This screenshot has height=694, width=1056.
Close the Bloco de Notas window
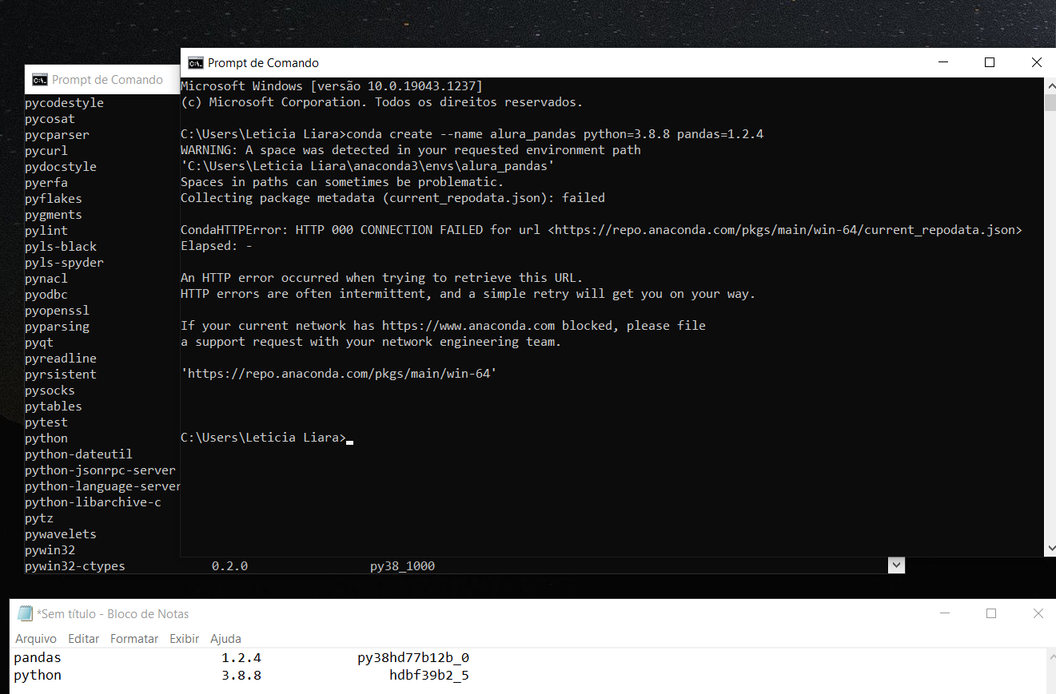[1038, 613]
